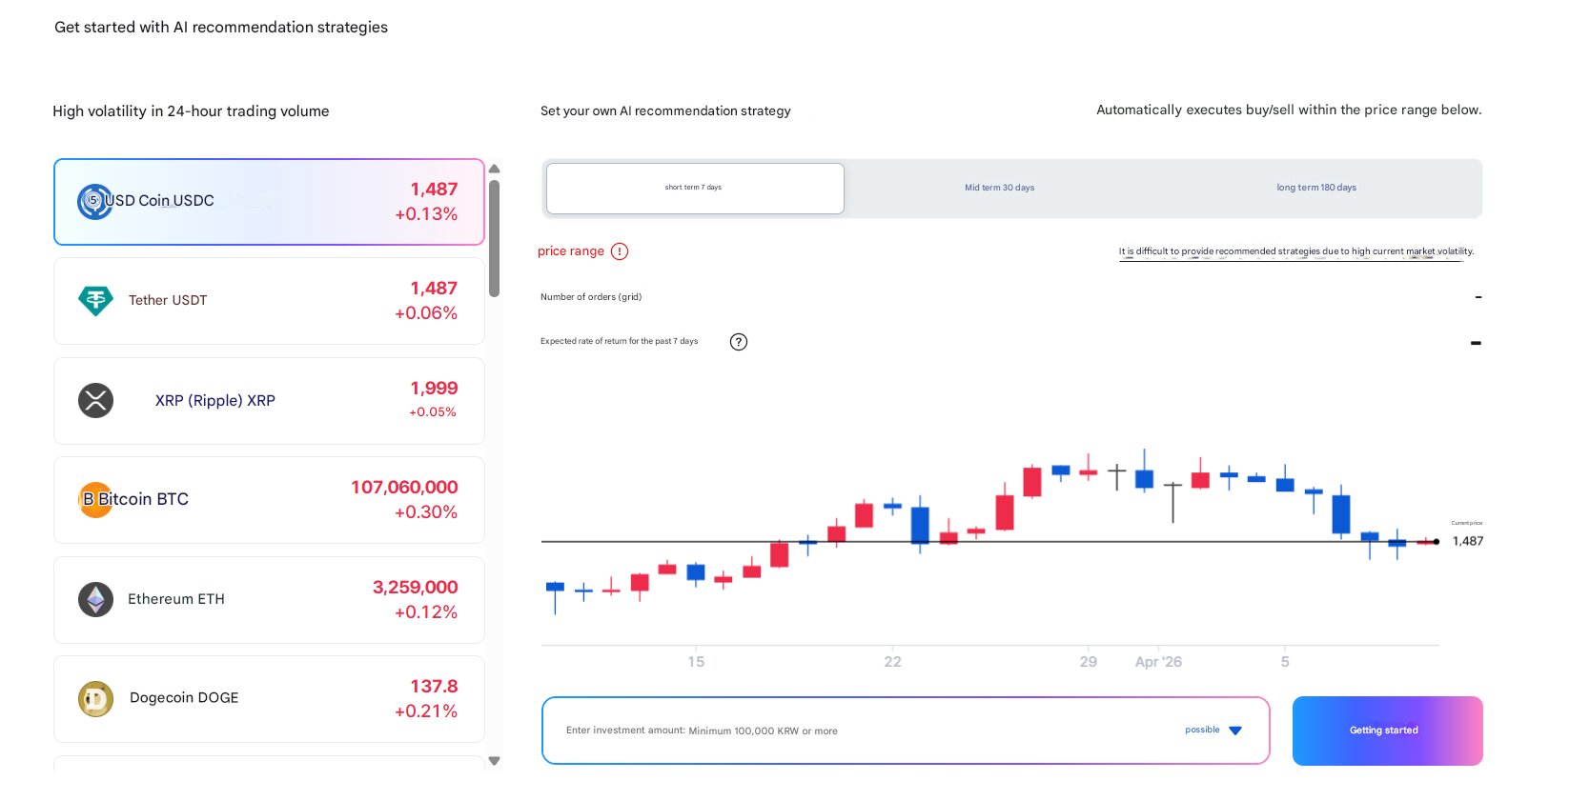Click the Dogecoin DOGE coin icon
This screenshot has height=801, width=1590.
click(94, 698)
